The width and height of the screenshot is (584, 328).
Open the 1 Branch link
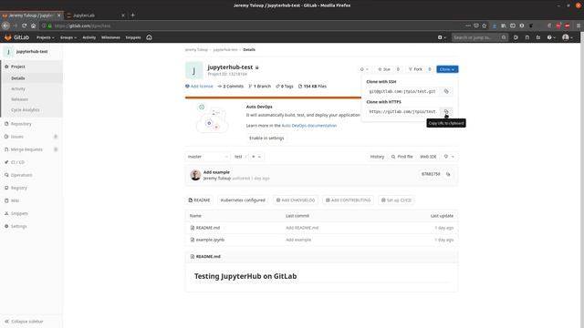(259, 87)
